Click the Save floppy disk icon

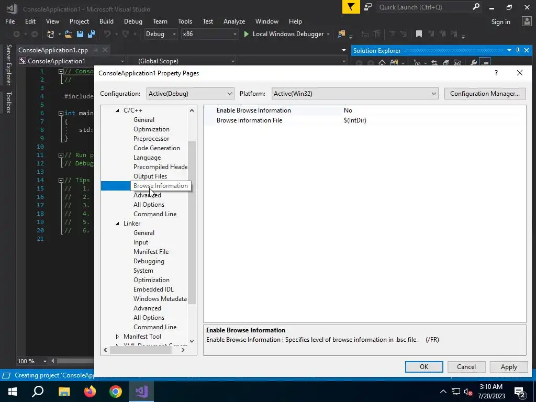80,34
